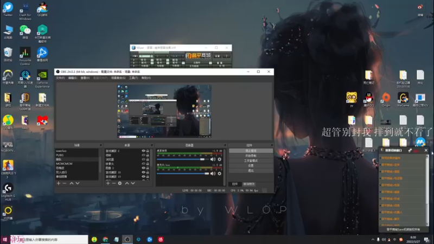The image size is (434, 244).
Task: Open the GeForce Experience desktop icon
Action: (42, 79)
